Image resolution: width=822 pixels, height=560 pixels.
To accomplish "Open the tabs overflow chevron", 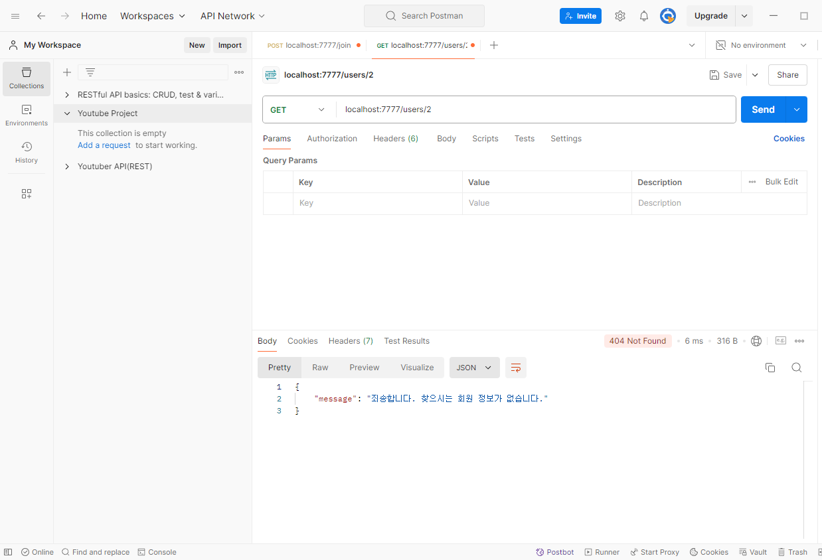I will tap(692, 45).
